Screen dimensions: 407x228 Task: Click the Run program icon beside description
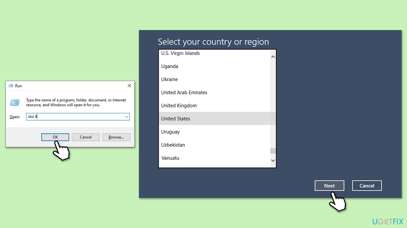[15, 102]
